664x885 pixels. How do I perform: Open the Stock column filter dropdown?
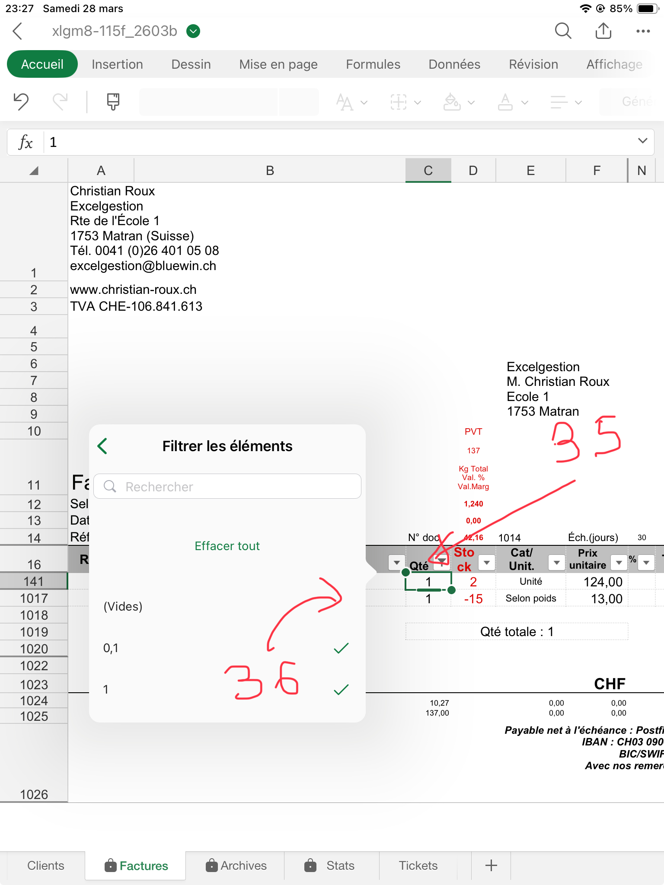tap(486, 562)
